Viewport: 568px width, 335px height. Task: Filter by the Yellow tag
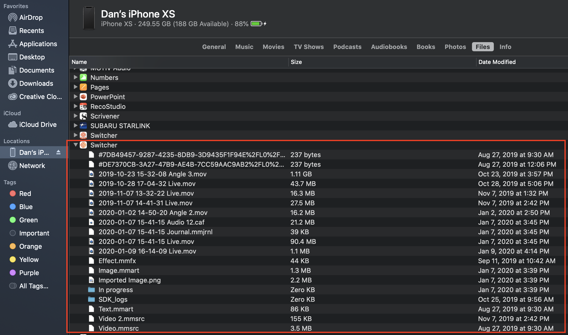[x=24, y=260]
